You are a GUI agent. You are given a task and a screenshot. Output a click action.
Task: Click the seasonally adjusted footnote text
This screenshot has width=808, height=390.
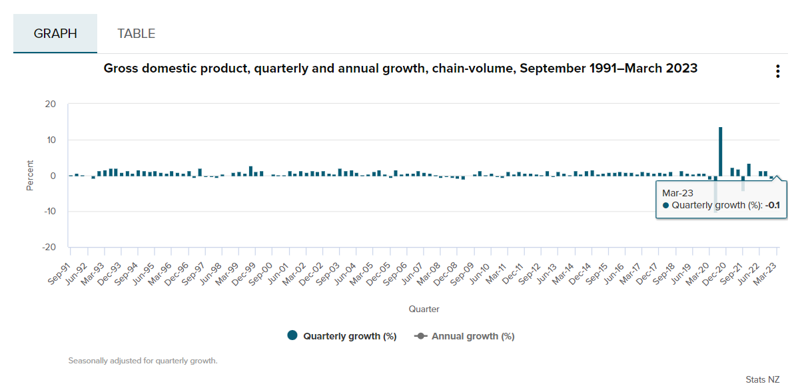pyautogui.click(x=143, y=361)
